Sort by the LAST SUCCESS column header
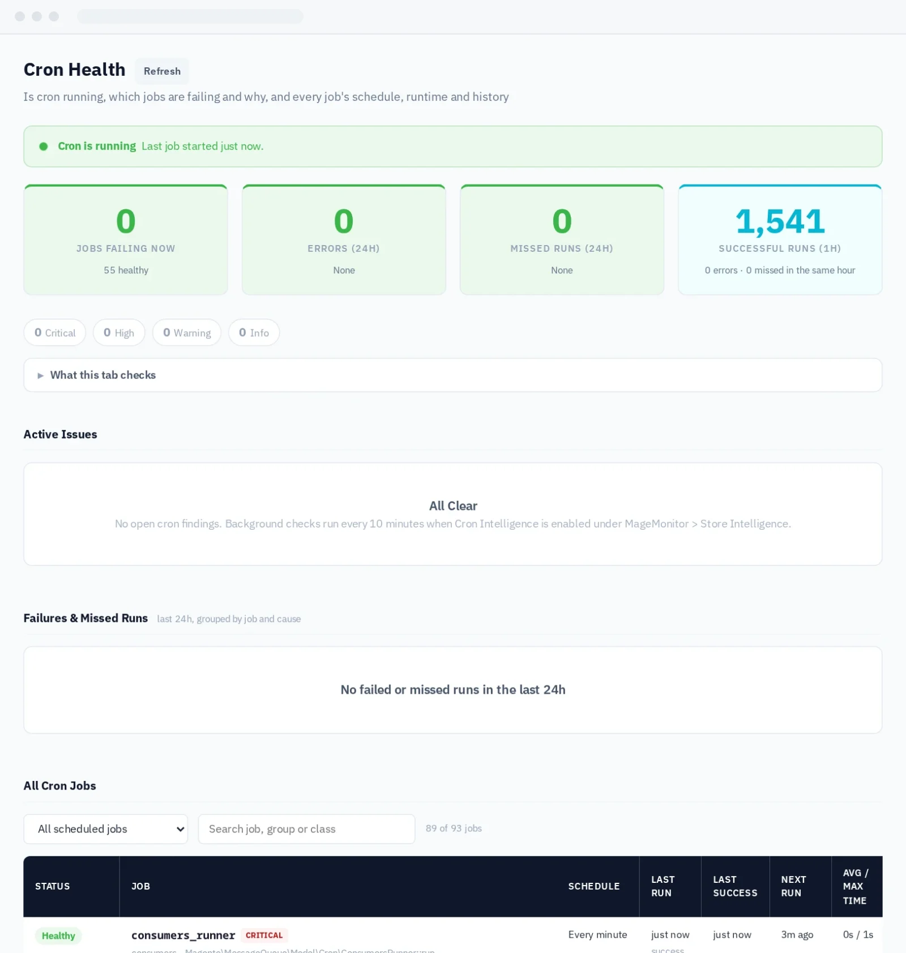 coord(735,886)
